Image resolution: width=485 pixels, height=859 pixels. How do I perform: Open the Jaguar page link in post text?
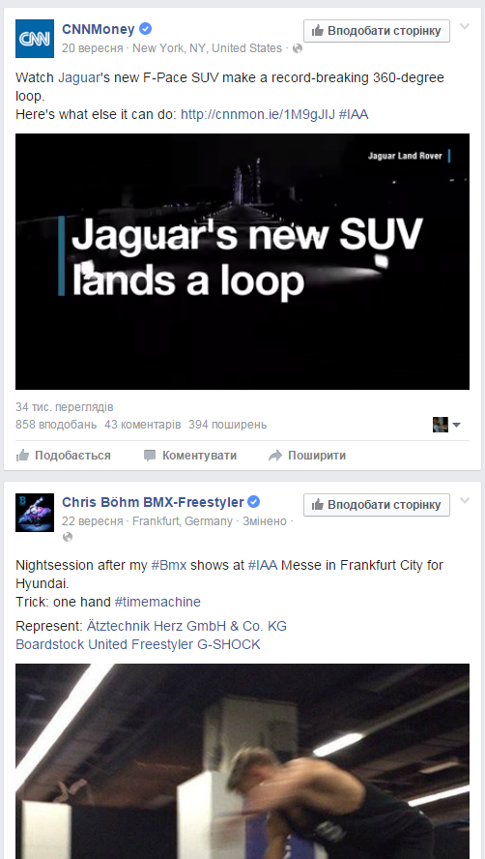tap(79, 77)
